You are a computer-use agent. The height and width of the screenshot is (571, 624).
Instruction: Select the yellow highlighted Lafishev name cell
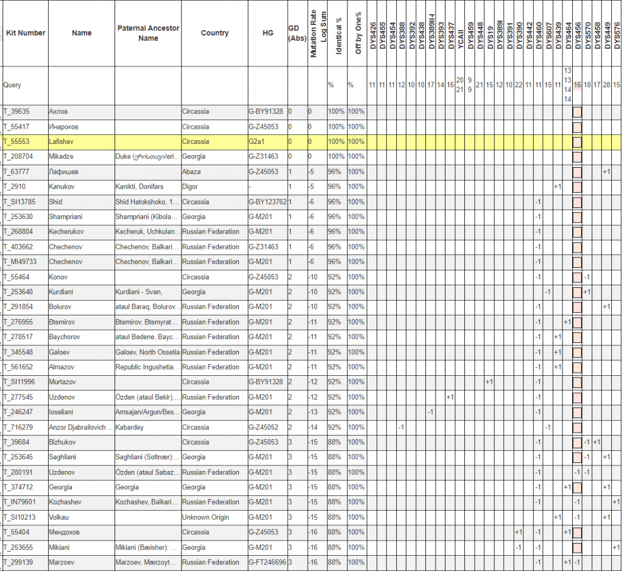coord(82,142)
